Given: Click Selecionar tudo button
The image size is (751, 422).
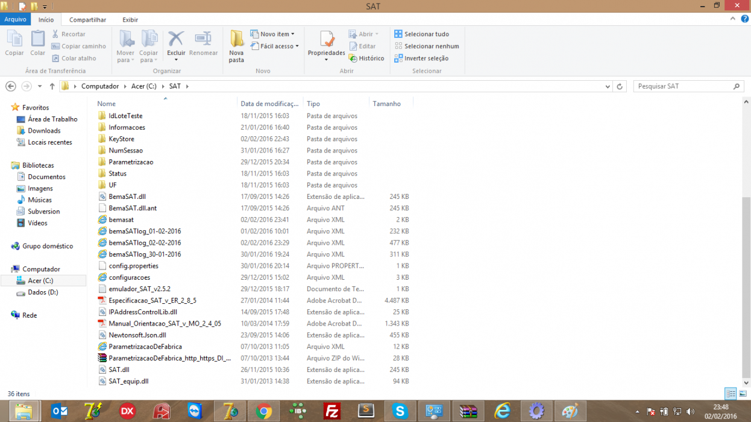Looking at the screenshot, I should 421,34.
